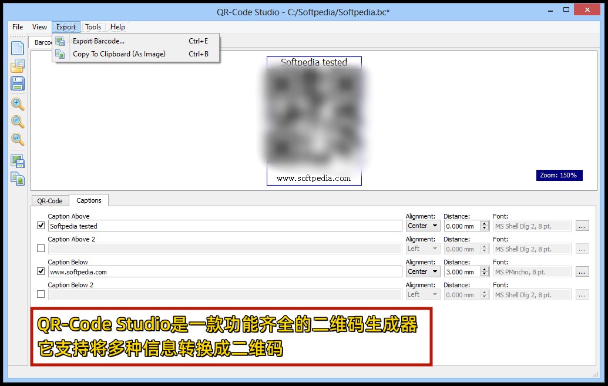Decrease Caption Above distance with down arrow
Image resolution: width=608 pixels, height=386 pixels.
click(484, 228)
